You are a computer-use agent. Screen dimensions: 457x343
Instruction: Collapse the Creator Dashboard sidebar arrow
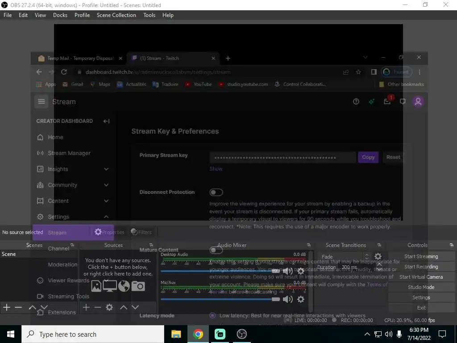click(106, 121)
